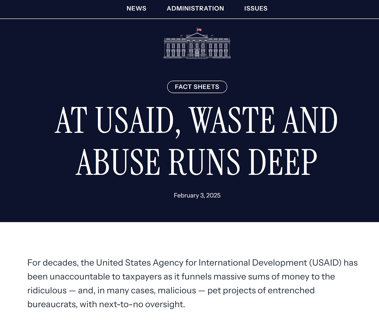Click the word USAID in the headline

[x=135, y=120]
